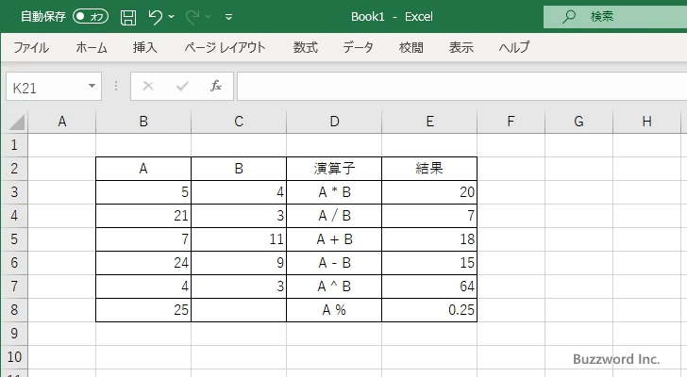Open the 表示 (View) tab
Screen dimensions: 687x377
point(461,47)
